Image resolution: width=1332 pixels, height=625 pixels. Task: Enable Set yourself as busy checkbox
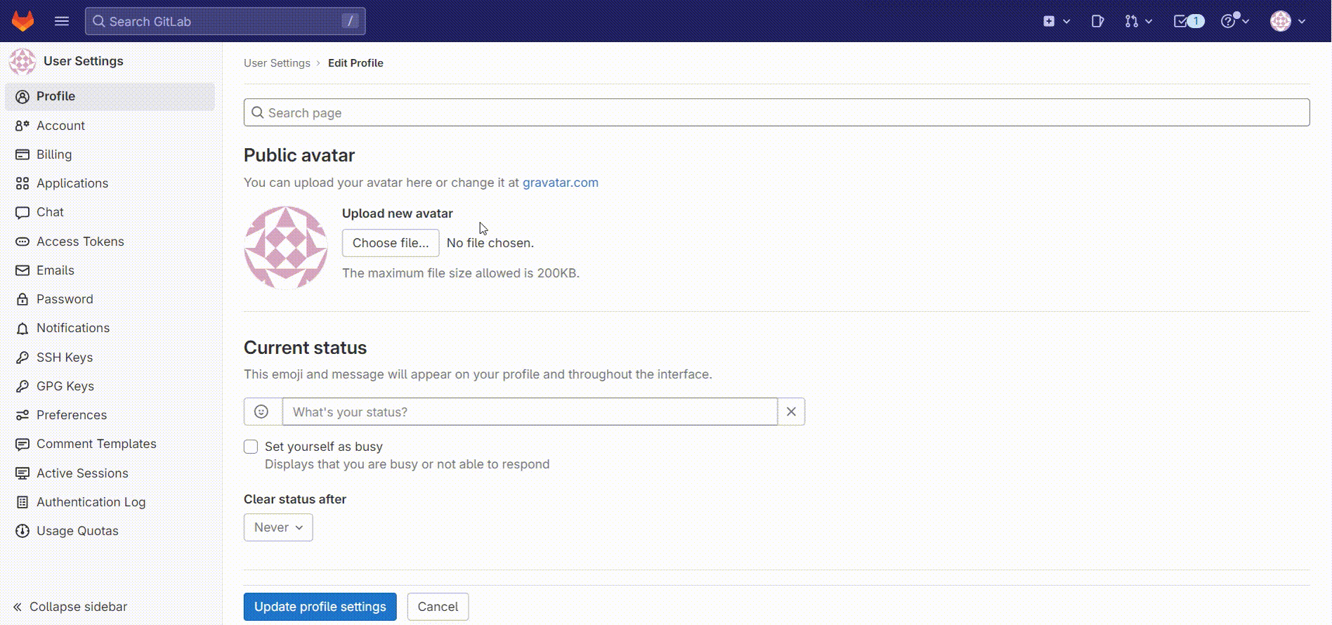[251, 447]
